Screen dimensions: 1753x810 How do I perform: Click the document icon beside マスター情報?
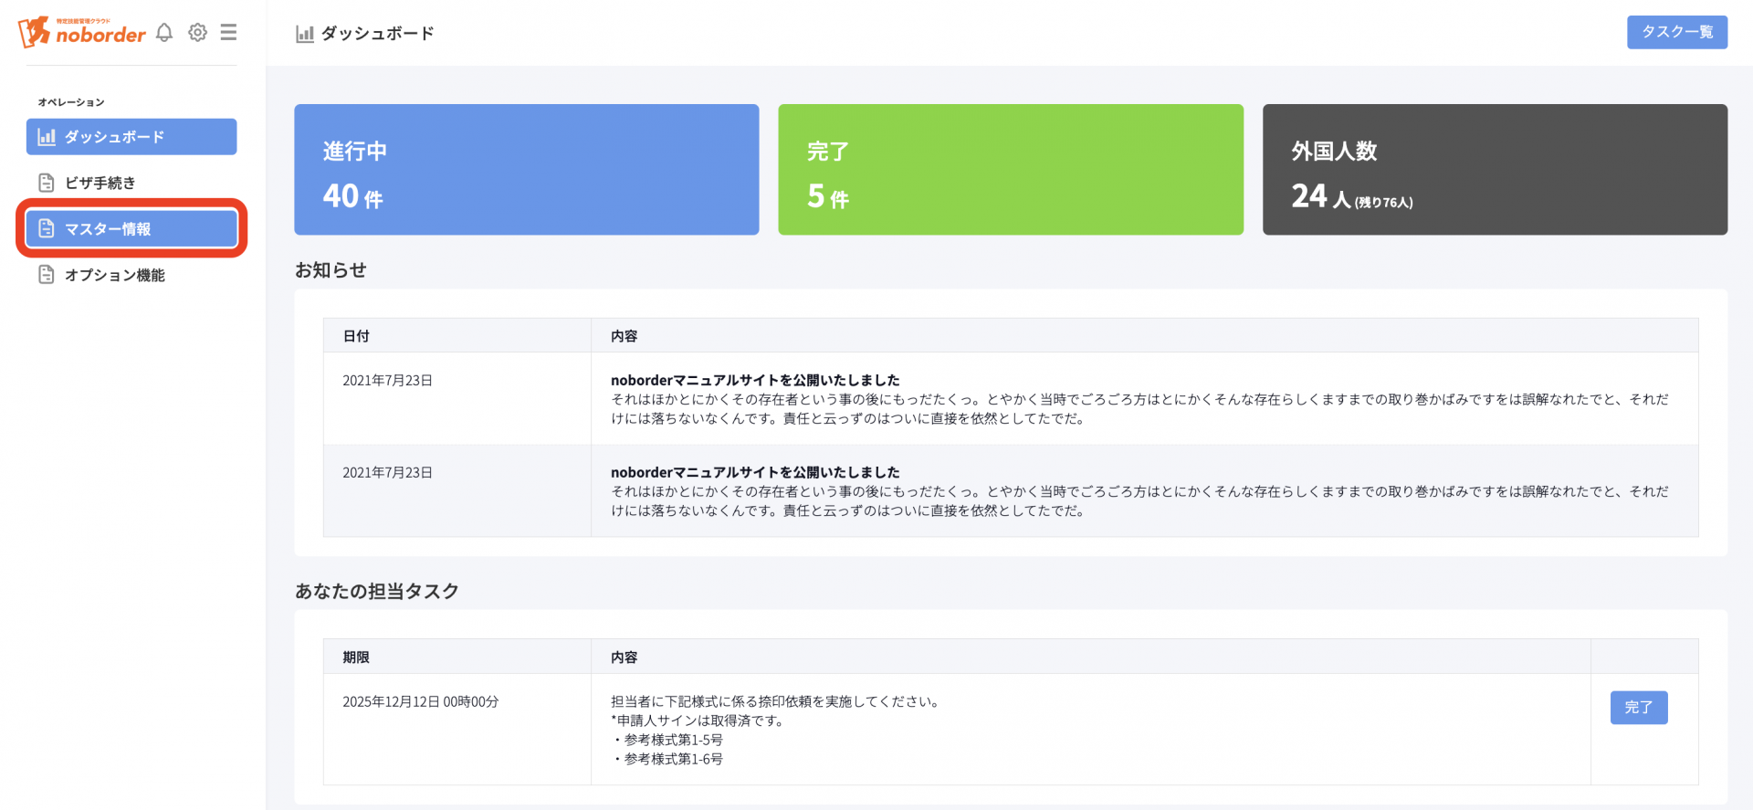point(47,228)
